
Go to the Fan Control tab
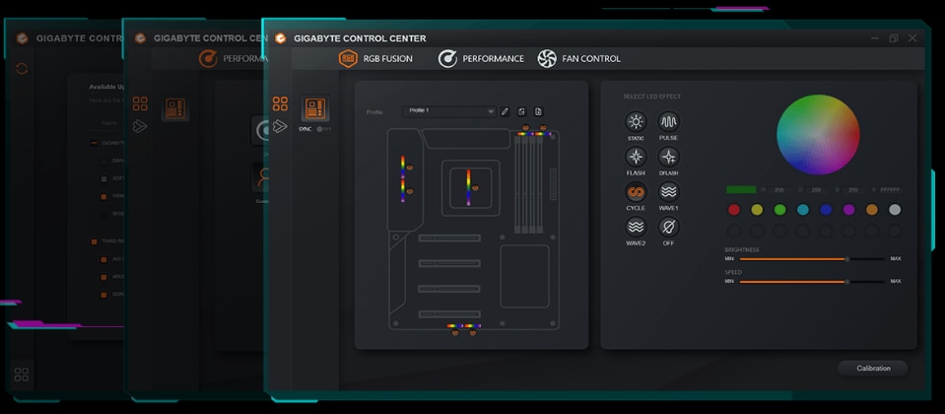pyautogui.click(x=578, y=59)
